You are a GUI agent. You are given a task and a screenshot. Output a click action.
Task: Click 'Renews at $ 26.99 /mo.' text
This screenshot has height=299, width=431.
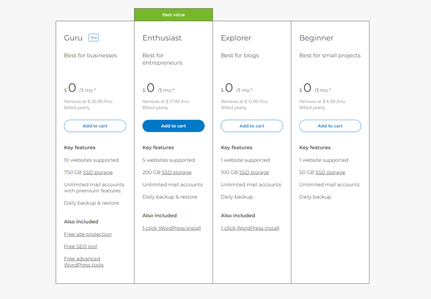pyautogui.click(x=88, y=101)
